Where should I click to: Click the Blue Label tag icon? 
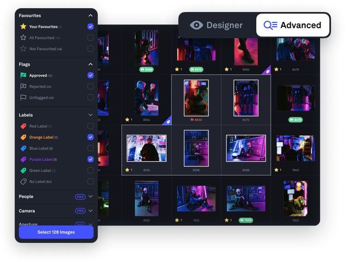[x=23, y=148]
